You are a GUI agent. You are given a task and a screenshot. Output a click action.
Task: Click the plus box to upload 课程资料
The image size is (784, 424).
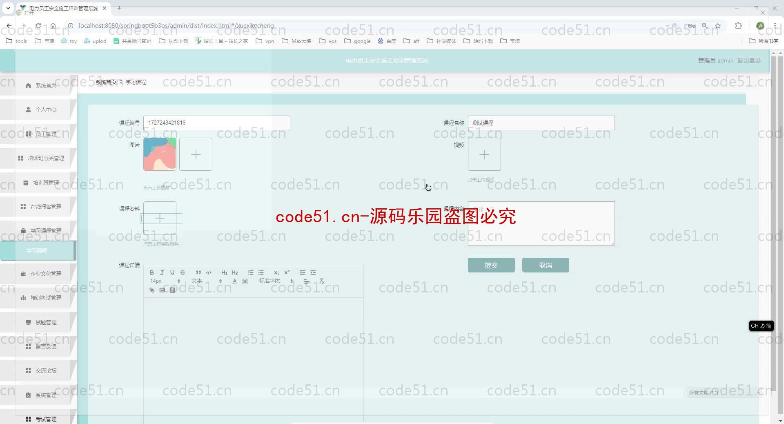[160, 218]
